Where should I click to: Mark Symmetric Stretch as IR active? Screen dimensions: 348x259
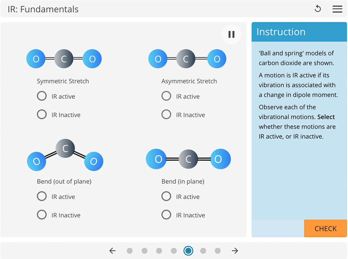[x=42, y=96]
